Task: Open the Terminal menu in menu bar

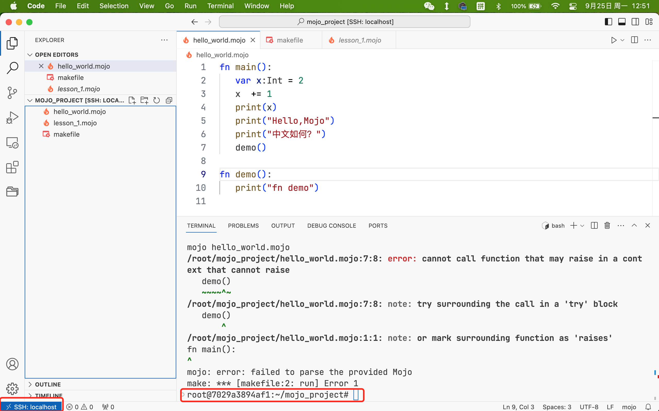Action: click(220, 6)
